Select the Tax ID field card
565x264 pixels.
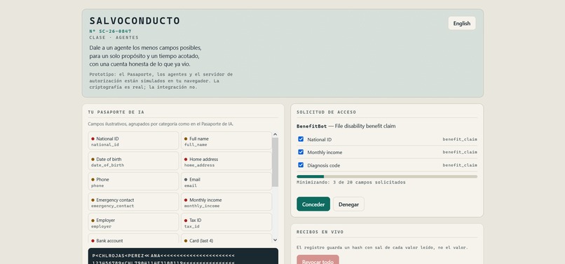(x=226, y=222)
